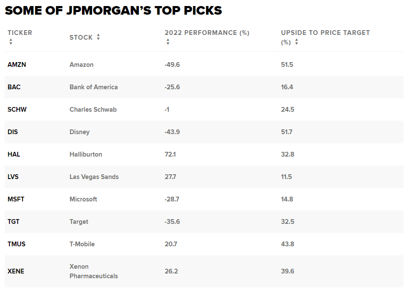Click the 2022 PERFORMANCE (%) header text

(207, 33)
